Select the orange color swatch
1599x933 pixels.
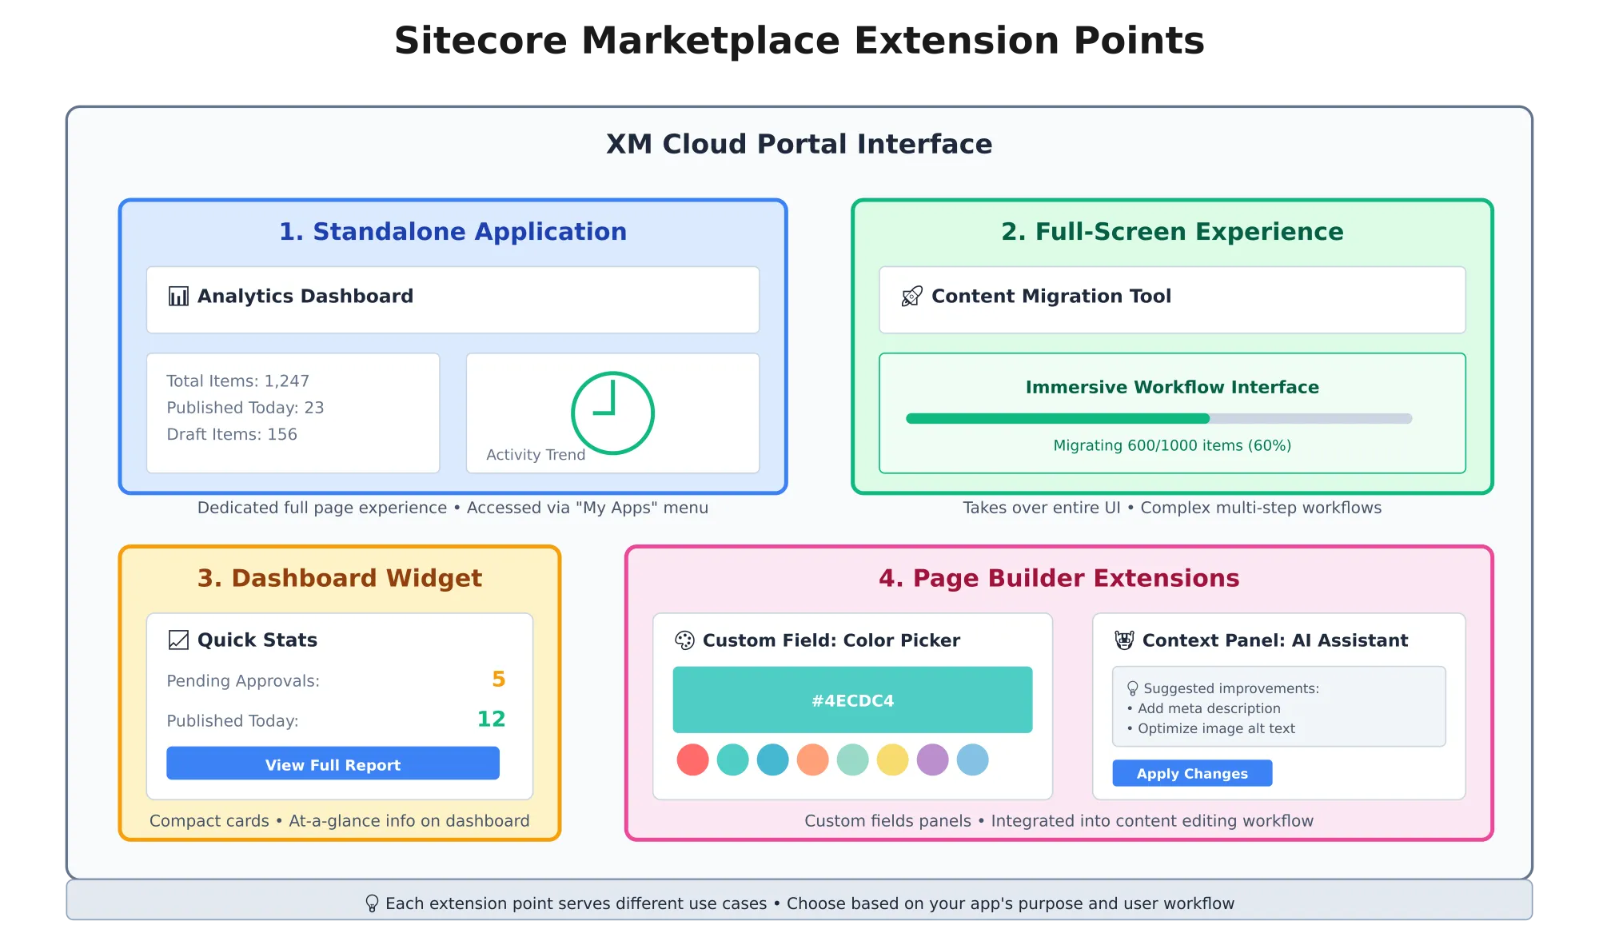(x=812, y=760)
